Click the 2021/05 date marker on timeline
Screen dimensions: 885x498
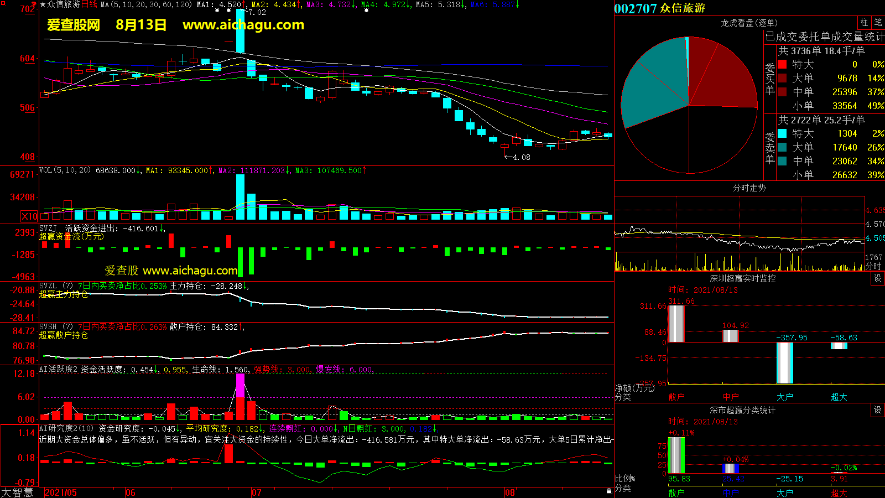click(x=61, y=492)
